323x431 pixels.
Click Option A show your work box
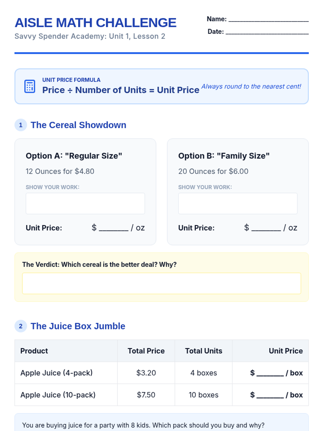point(85,203)
